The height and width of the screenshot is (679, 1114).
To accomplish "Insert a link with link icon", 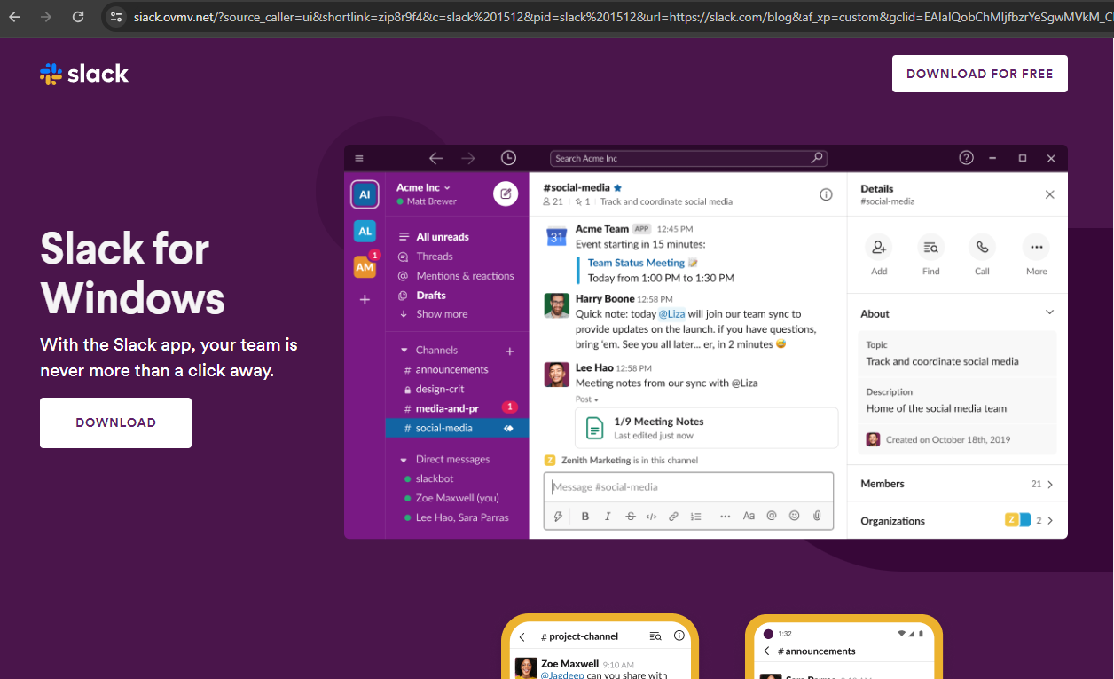I will click(x=673, y=516).
